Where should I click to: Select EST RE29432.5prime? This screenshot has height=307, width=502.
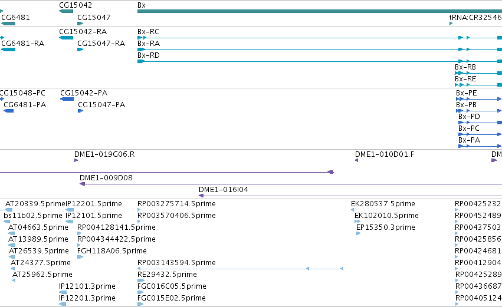pos(167,275)
